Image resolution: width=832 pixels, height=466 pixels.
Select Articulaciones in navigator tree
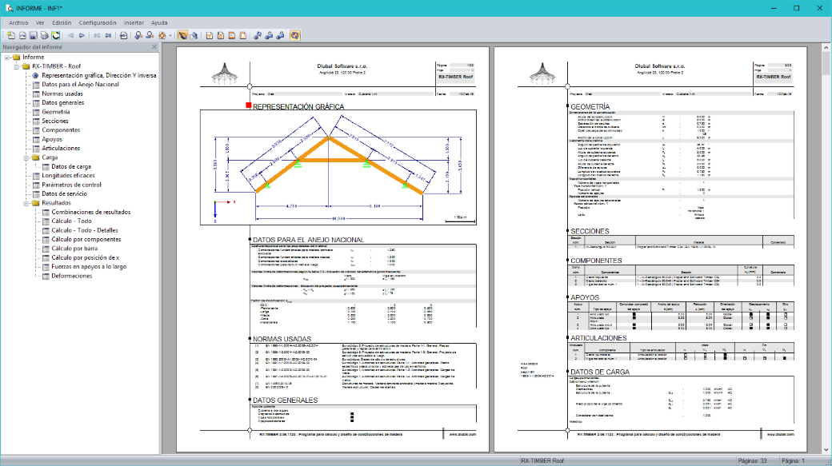pyautogui.click(x=61, y=149)
